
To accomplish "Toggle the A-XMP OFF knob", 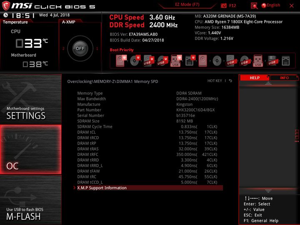I will point(80,48).
